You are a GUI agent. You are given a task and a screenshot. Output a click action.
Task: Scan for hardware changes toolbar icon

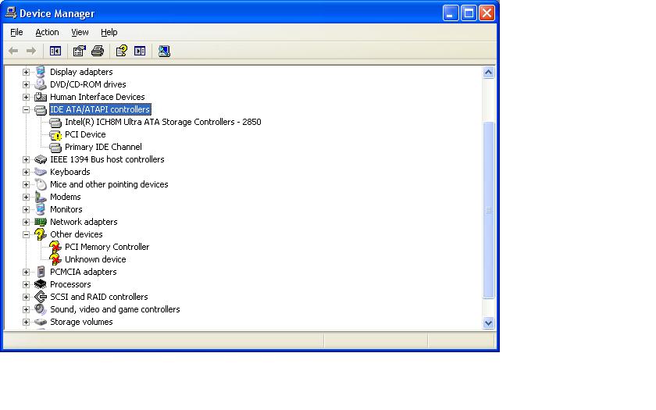[164, 51]
